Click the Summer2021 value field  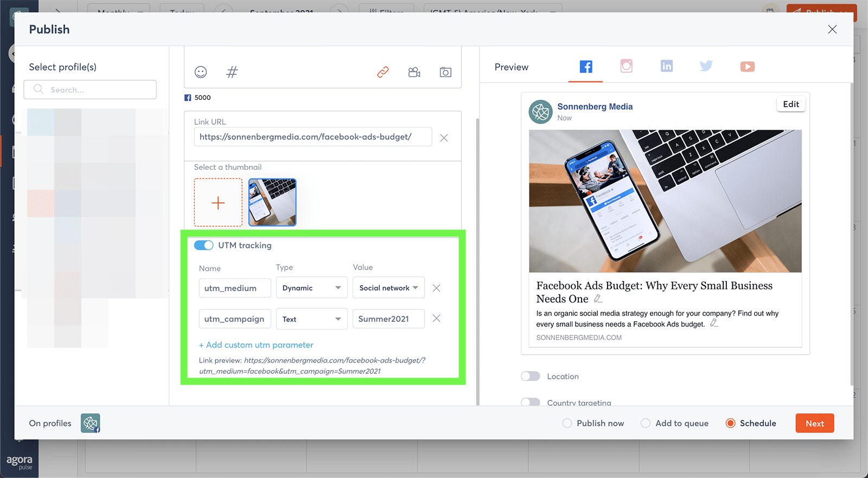pos(388,319)
